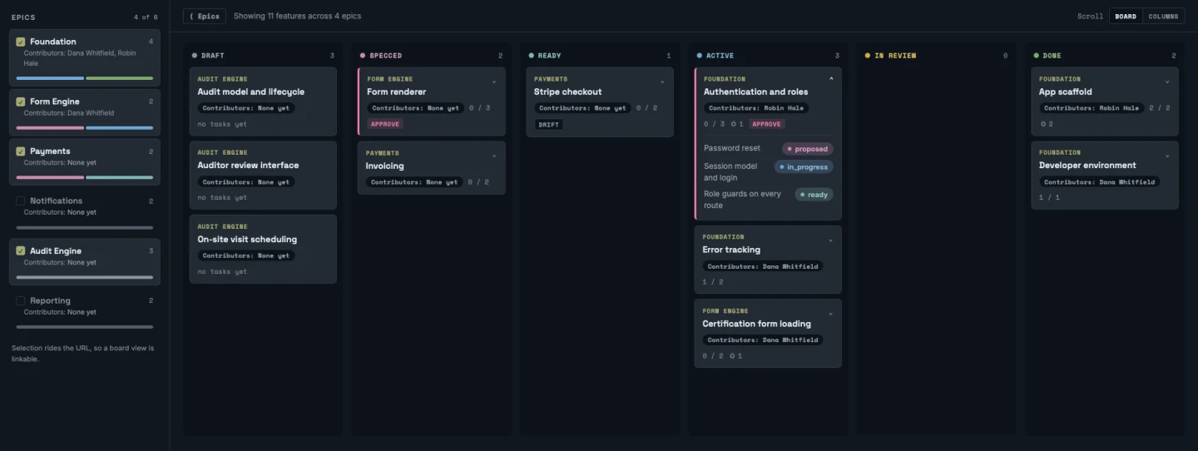Switch to Board scroll mode
Viewport: 1198px width, 451px height.
point(1126,16)
